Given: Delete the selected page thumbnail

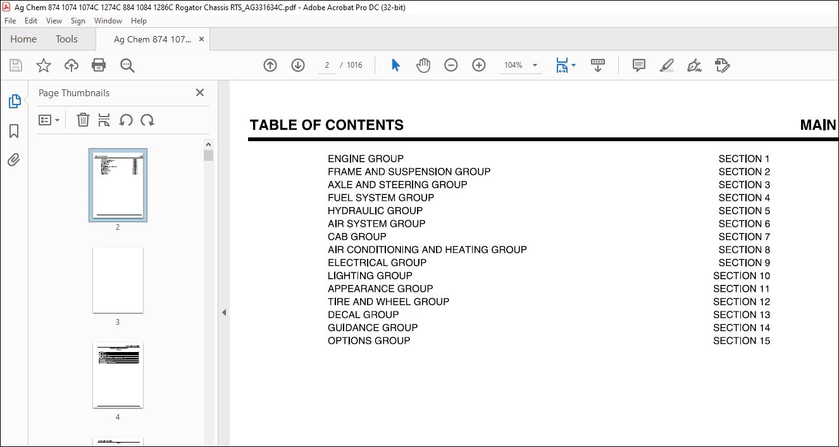Looking at the screenshot, I should [83, 120].
